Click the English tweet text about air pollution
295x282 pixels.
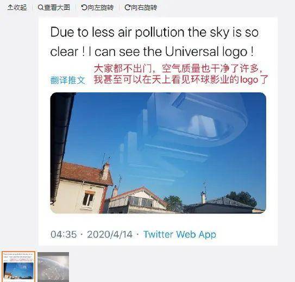pos(154,42)
